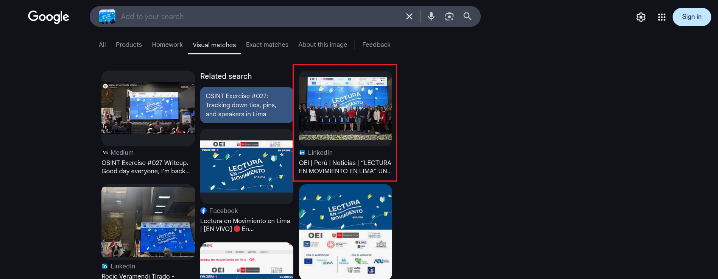Open About this image tab
Image resolution: width=718 pixels, height=279 pixels.
[322, 45]
